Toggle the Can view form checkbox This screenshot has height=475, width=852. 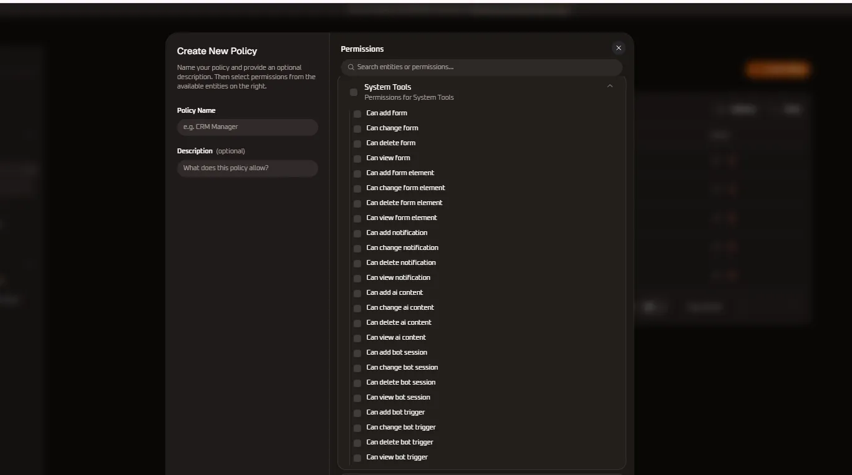point(357,159)
